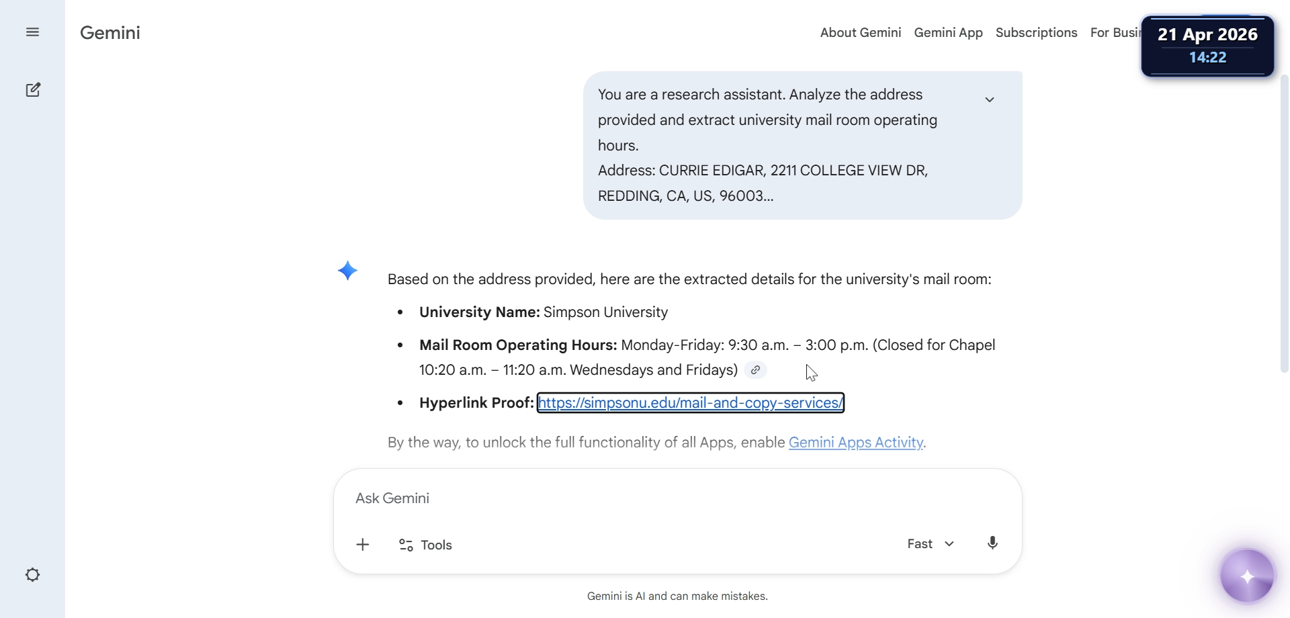Open the Fast model selector dropdown

coord(931,544)
